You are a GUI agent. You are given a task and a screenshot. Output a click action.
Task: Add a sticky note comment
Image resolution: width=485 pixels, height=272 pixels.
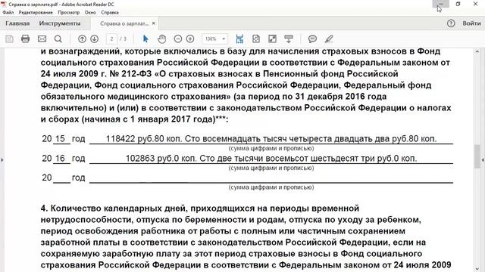coord(312,39)
